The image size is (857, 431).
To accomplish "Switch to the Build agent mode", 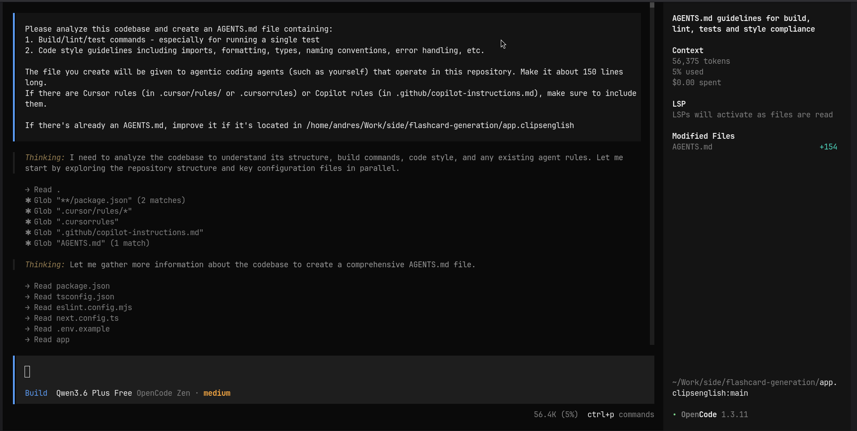I will tap(36, 393).
